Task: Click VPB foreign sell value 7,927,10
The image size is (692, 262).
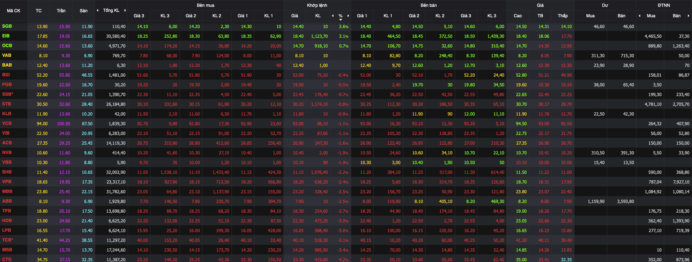Action: (681, 182)
